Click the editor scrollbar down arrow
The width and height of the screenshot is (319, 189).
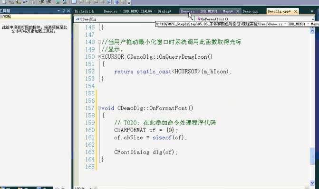click(x=312, y=183)
